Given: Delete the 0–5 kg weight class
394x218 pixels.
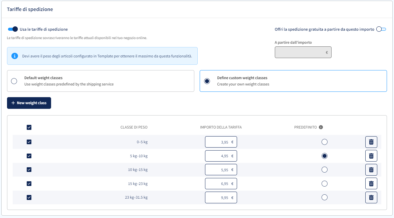Looking at the screenshot, I should click(371, 142).
